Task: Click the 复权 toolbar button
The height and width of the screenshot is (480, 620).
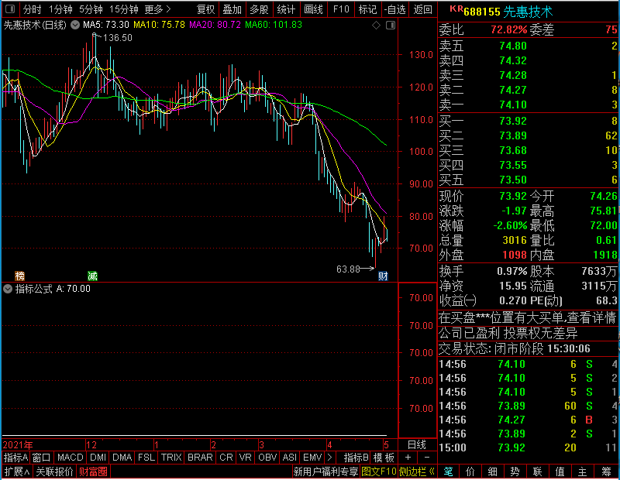Action: tap(205, 9)
